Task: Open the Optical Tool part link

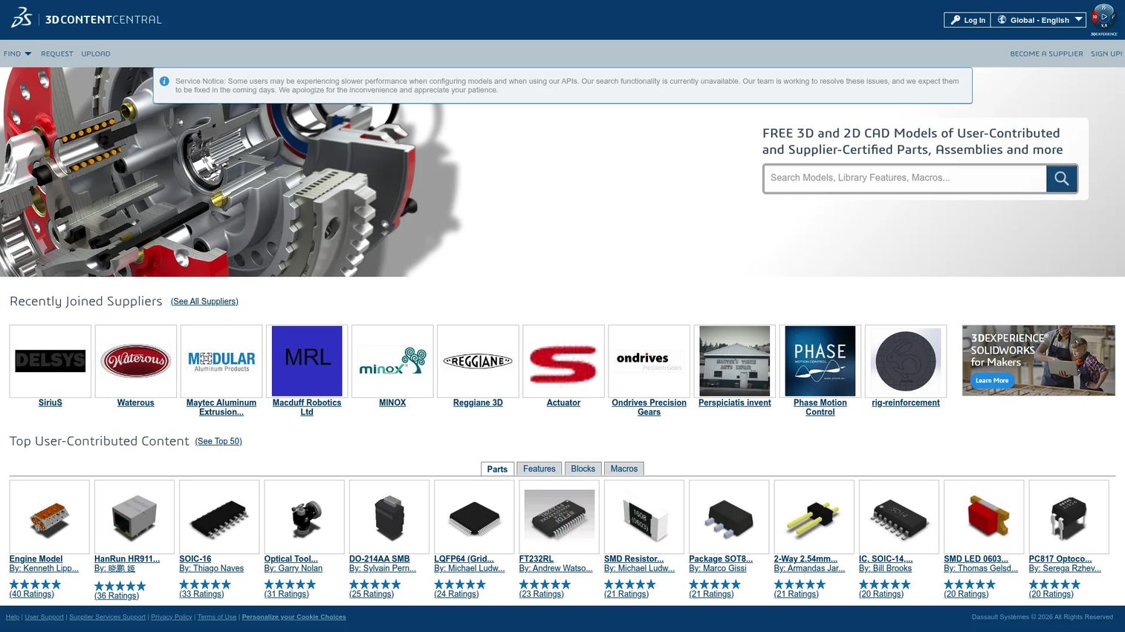Action: [291, 559]
